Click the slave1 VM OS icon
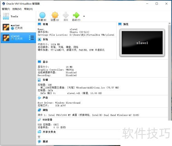The height and width of the screenshot is (146, 172). [6, 38]
